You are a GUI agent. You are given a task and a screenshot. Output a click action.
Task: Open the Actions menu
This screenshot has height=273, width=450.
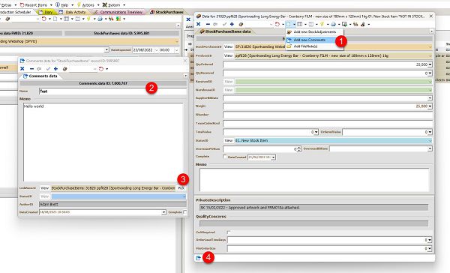pyautogui.click(x=87, y=5)
